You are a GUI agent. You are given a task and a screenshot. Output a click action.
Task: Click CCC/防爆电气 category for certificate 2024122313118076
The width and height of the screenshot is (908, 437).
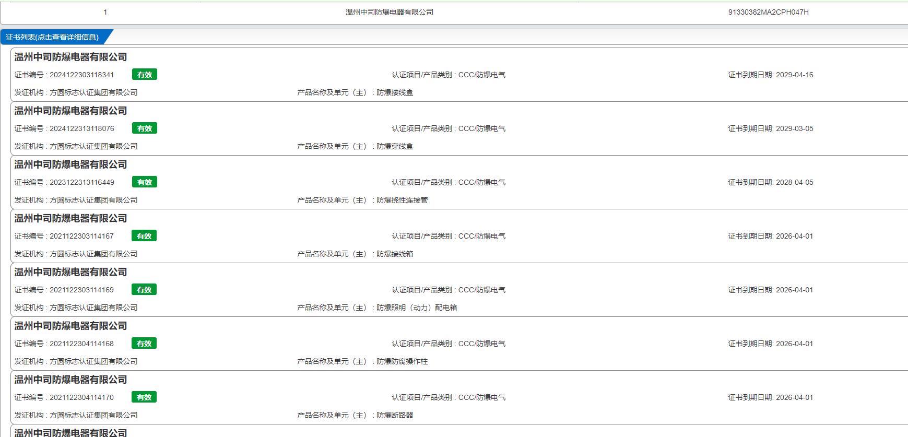click(482, 128)
